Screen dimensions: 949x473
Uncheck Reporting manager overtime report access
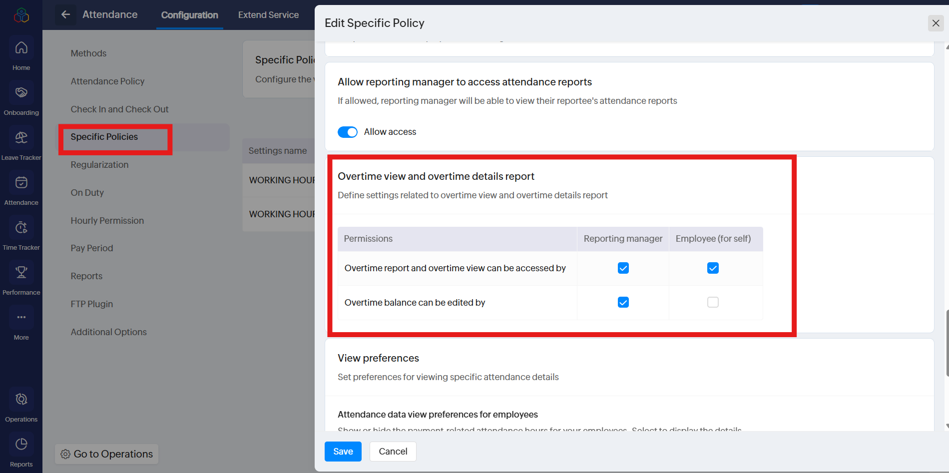click(x=623, y=268)
